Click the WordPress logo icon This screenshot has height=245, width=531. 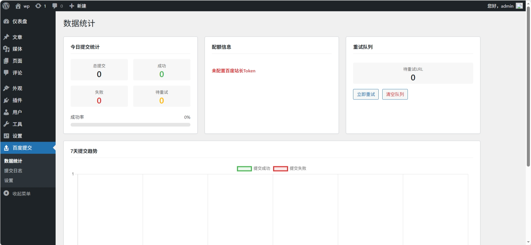(6, 6)
